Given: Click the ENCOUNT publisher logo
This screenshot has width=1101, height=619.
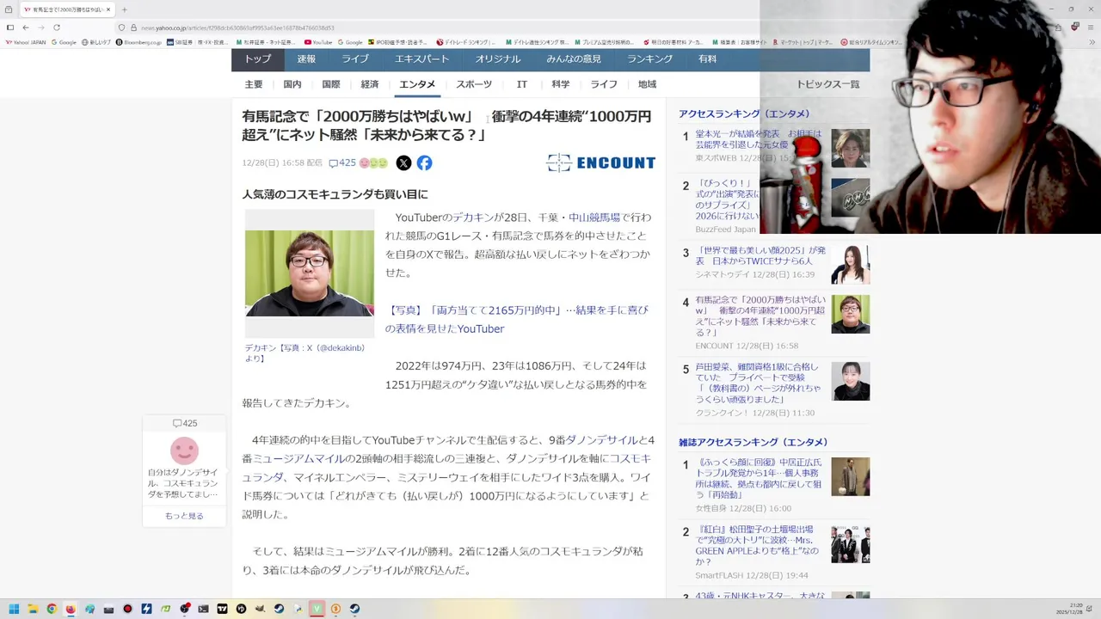Looking at the screenshot, I should coord(600,162).
